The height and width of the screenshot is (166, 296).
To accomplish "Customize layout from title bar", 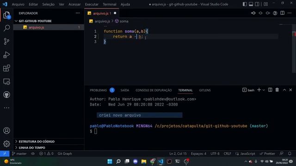I will click(x=266, y=4).
